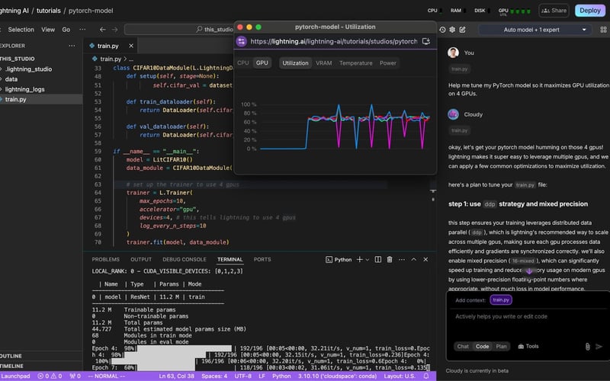
Task: Click the Cloudy assistant avatar
Action: 453,114
